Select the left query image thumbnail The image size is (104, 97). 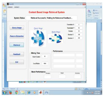pyautogui.click(x=38, y=38)
